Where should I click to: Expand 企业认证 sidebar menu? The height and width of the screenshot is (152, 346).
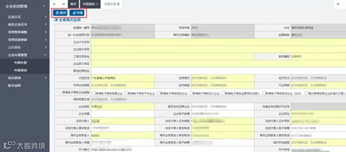pyautogui.click(x=25, y=17)
